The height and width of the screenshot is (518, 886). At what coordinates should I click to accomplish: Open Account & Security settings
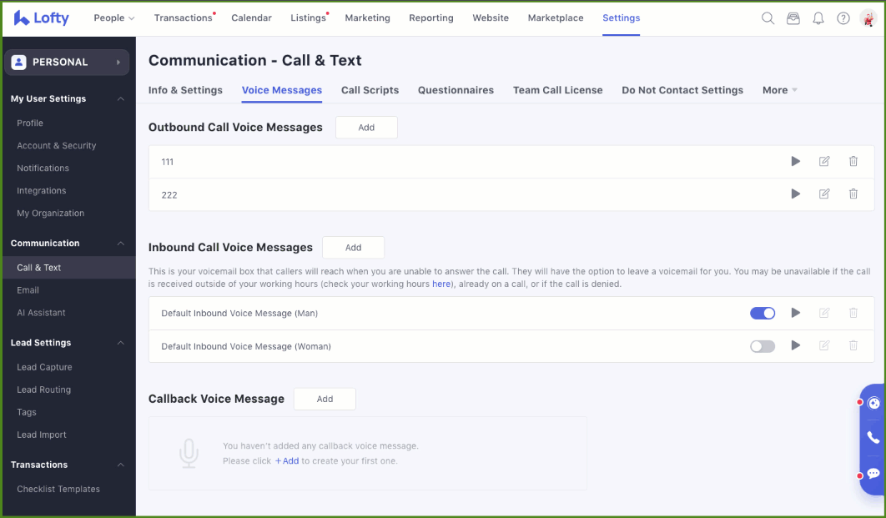pyautogui.click(x=57, y=146)
